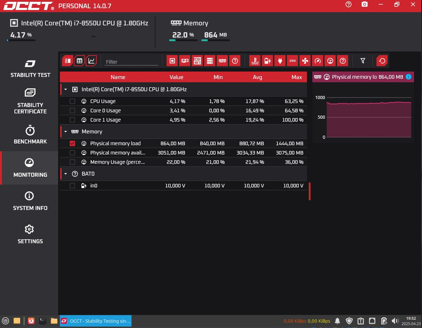Click the clock showing 19:52
422x328 pixels.
[x=411, y=318]
